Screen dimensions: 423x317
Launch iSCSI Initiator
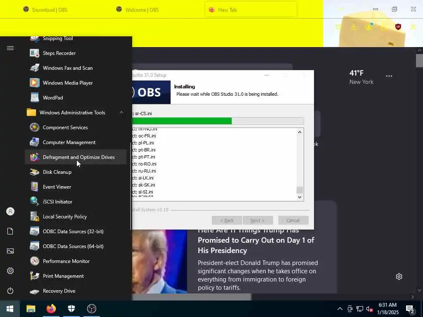76,201
